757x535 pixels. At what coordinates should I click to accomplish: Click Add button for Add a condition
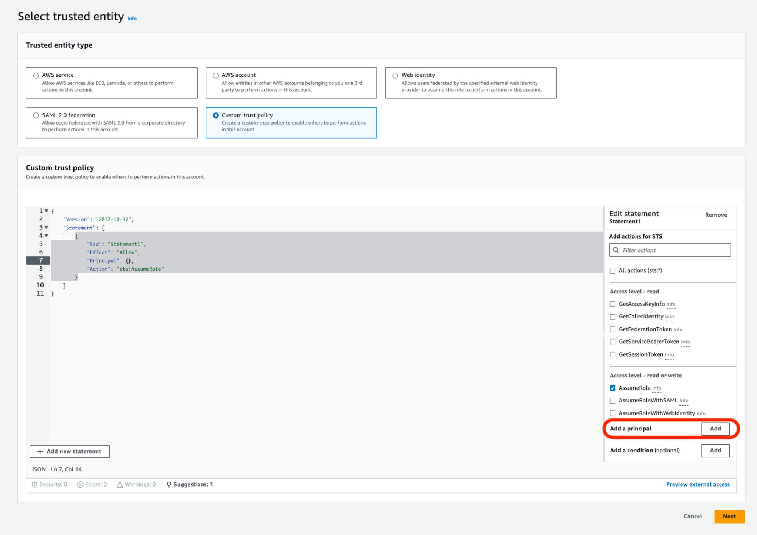[x=715, y=450]
